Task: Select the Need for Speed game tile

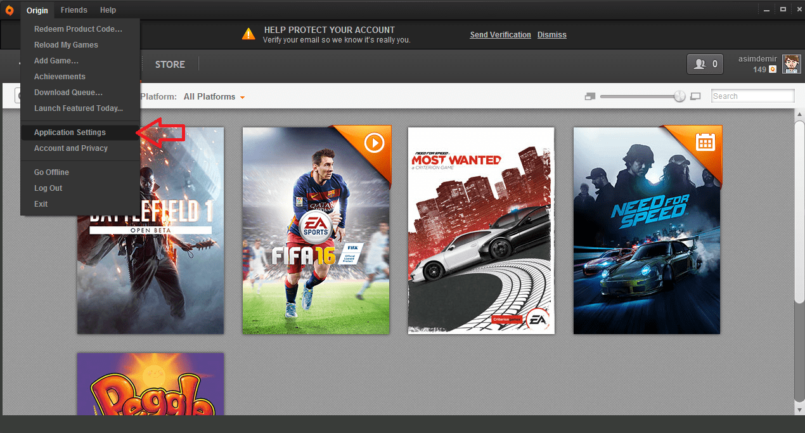Action: [647, 230]
